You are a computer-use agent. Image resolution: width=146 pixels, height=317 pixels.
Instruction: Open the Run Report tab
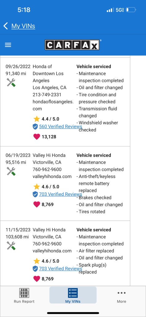pyautogui.click(x=24, y=296)
